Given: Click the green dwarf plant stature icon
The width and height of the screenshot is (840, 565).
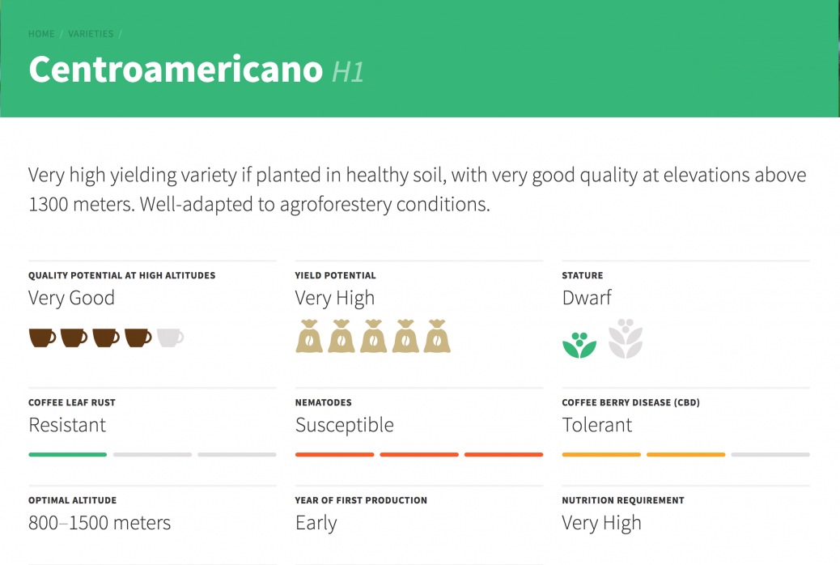Looking at the screenshot, I should [x=579, y=345].
